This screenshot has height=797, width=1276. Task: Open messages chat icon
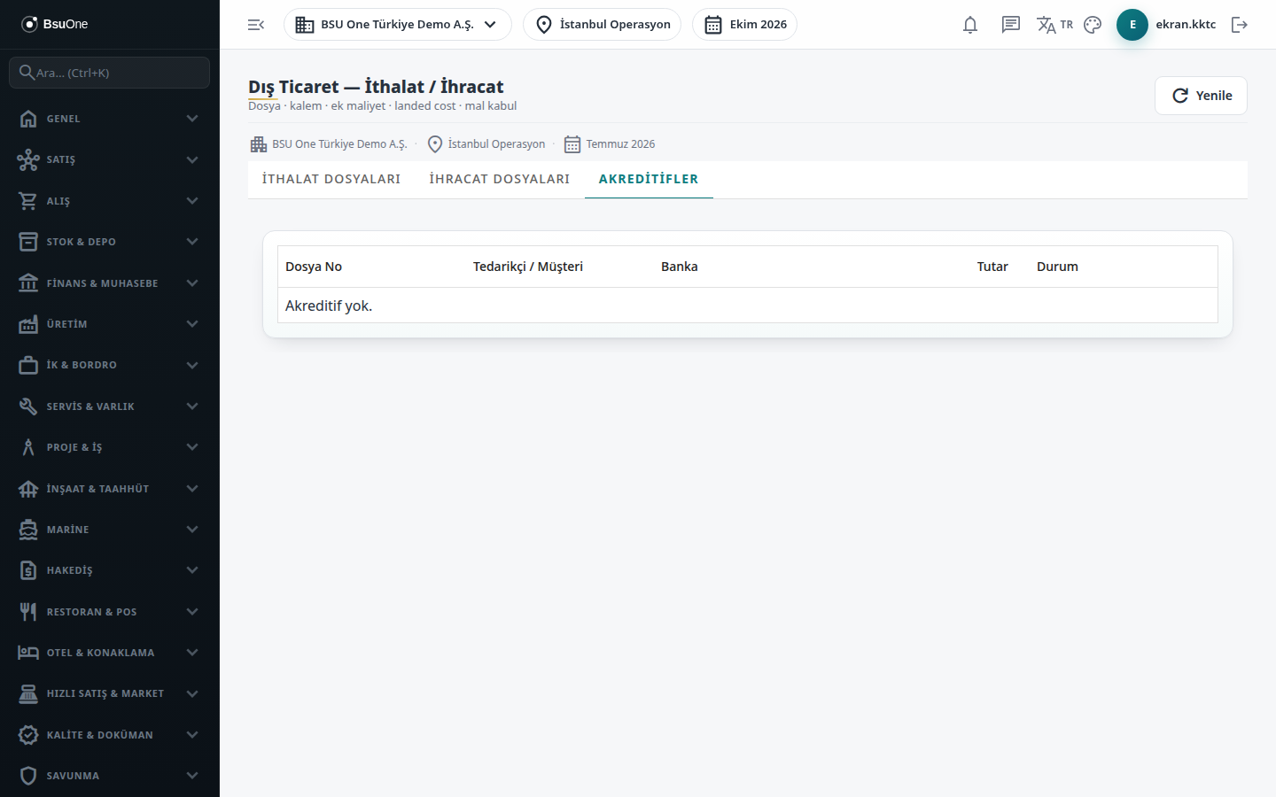[1011, 25]
